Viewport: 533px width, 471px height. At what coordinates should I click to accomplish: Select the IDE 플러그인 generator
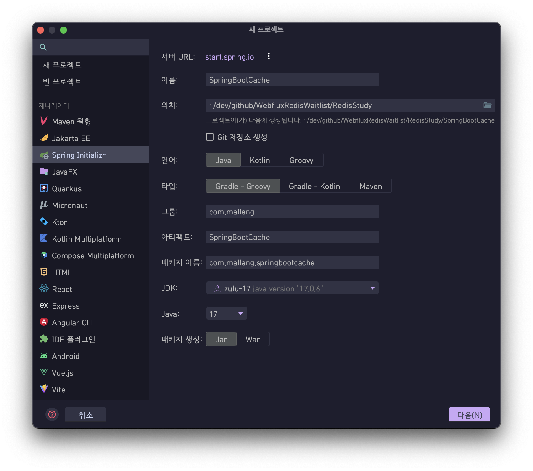pos(91,339)
